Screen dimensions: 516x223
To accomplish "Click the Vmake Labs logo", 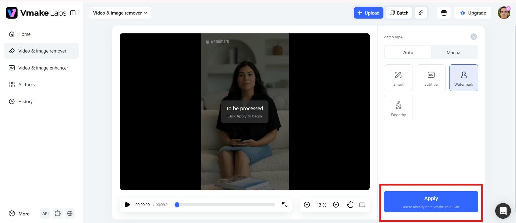I will coord(36,13).
